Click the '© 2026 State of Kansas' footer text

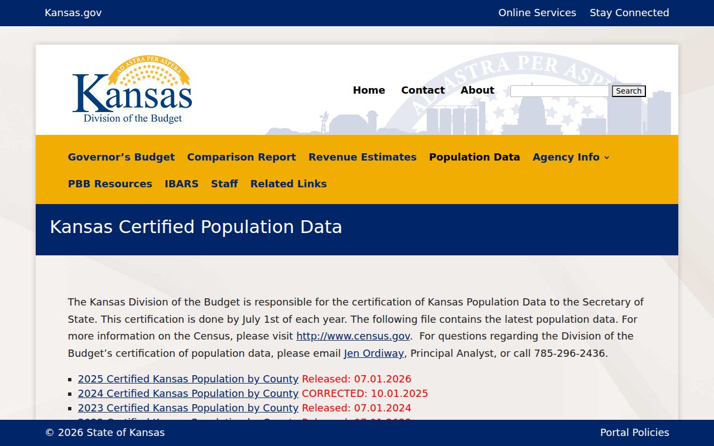tap(105, 433)
